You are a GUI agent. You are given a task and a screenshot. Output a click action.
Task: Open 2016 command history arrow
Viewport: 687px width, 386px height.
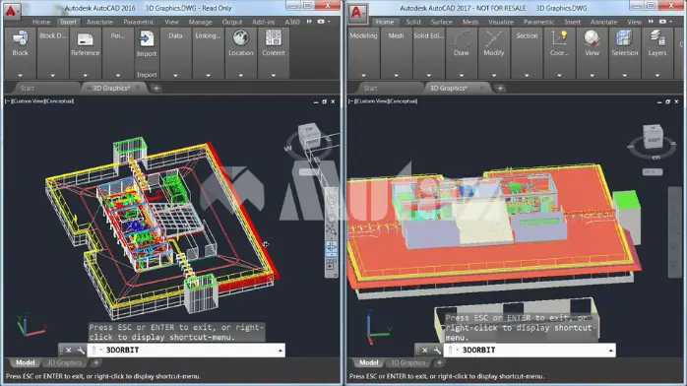point(280,351)
